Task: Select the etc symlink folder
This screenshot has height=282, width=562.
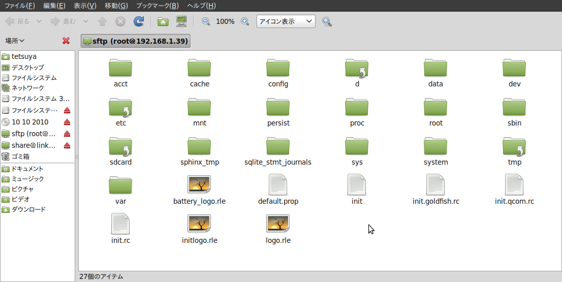Action: [x=120, y=107]
